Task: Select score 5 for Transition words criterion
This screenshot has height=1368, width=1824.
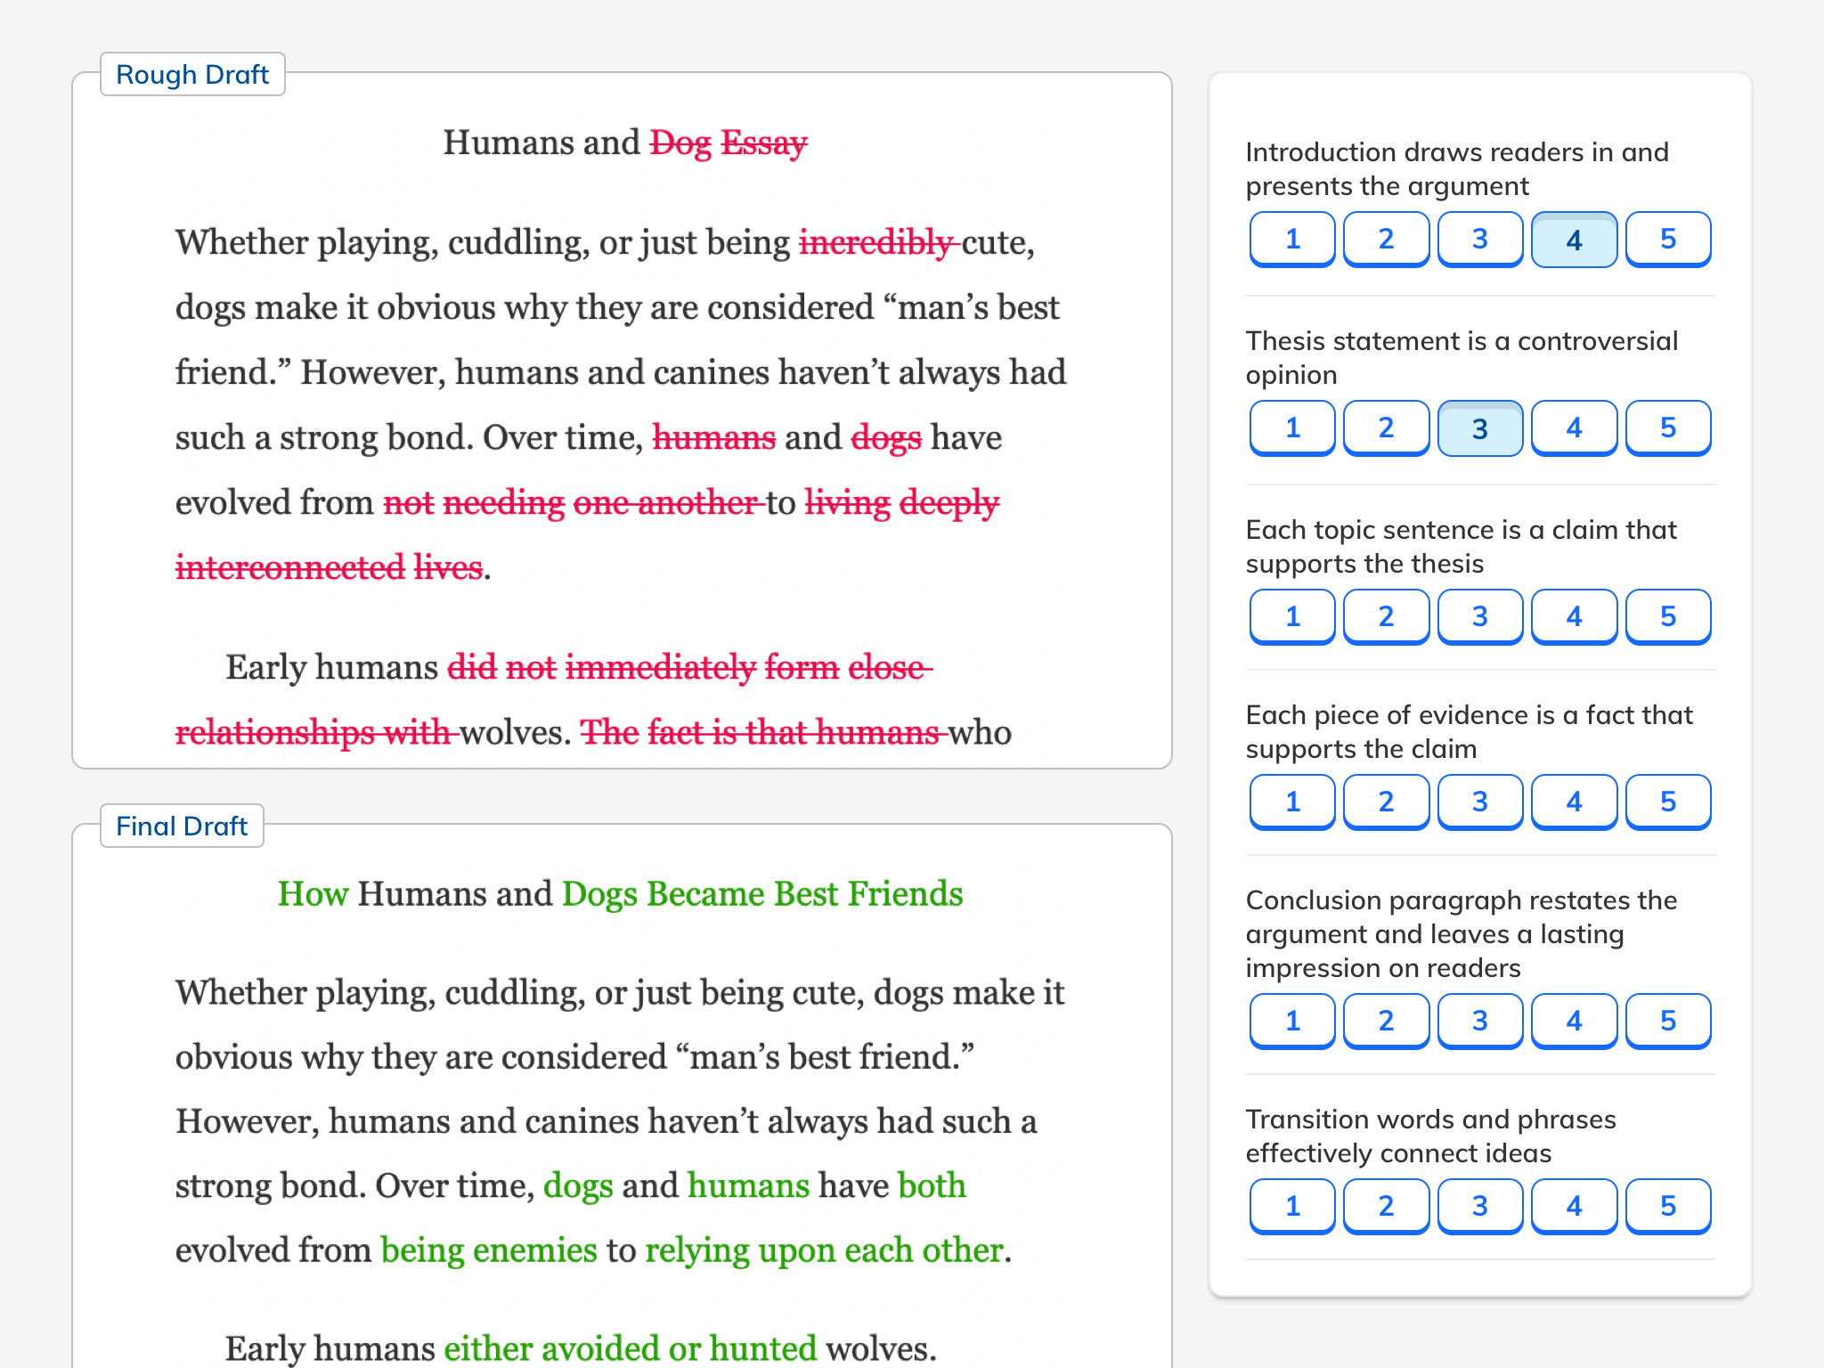Action: pos(1667,1206)
